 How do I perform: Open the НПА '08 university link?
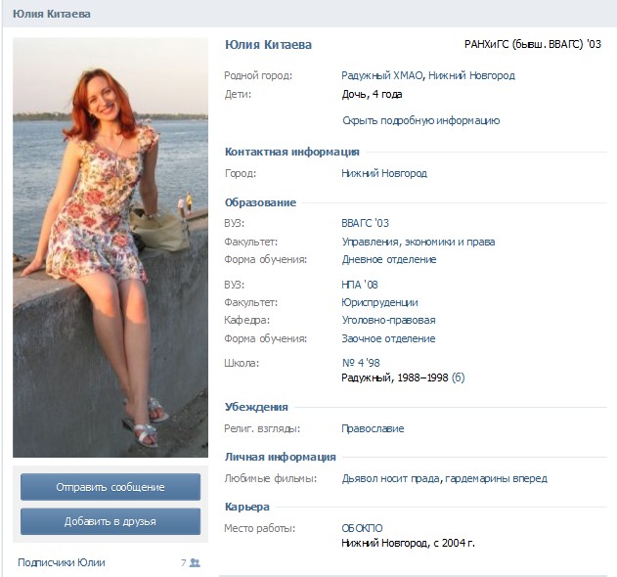pos(360,284)
